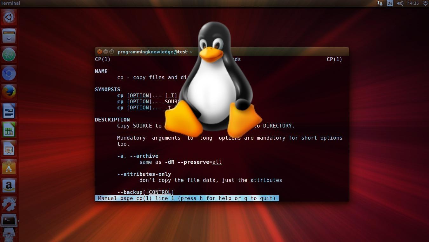429x242 pixels.
Task: Open LibreOffice Impress presentation icon
Action: click(x=9, y=149)
